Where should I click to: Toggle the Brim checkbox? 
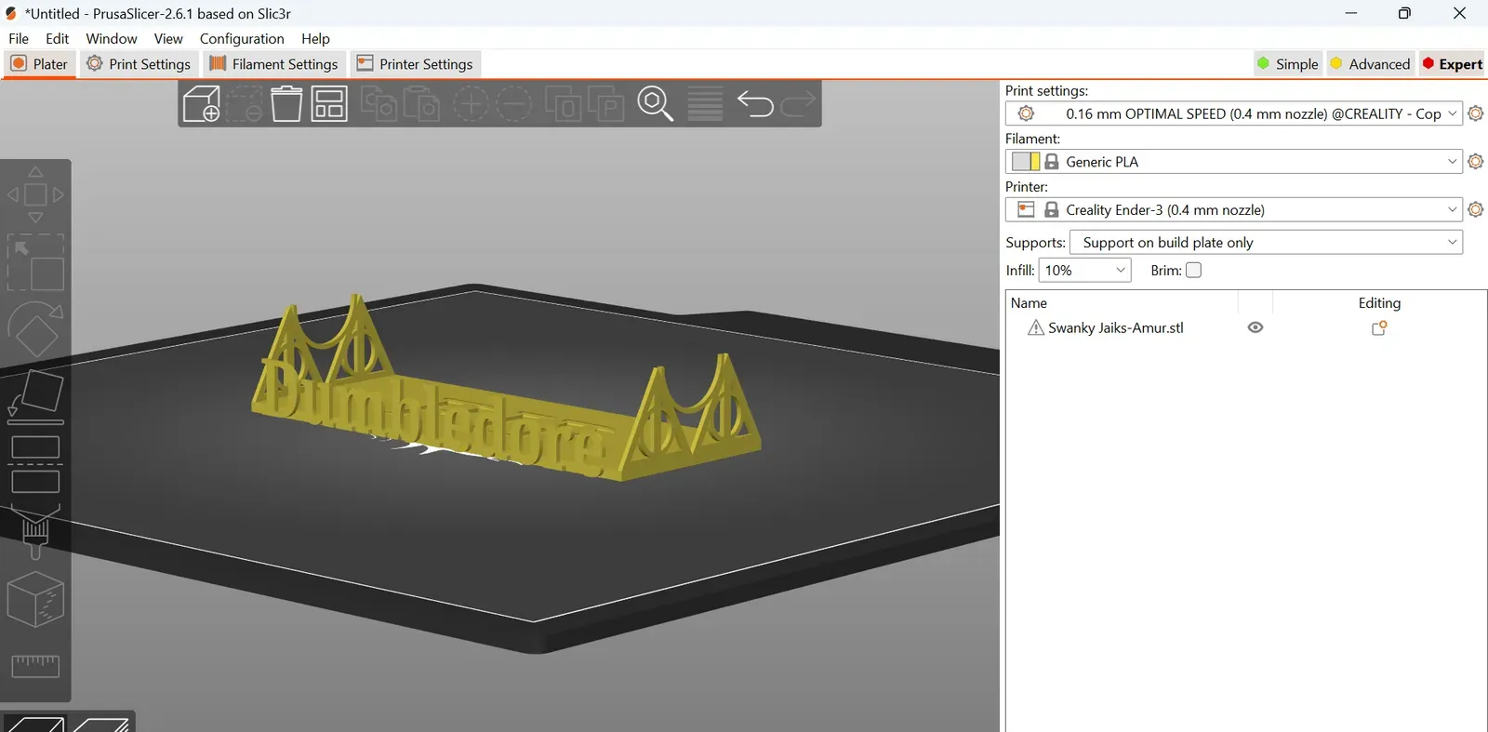pyautogui.click(x=1194, y=270)
